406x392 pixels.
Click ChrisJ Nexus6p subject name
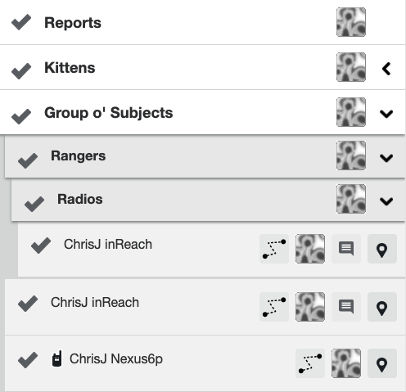click(116, 359)
